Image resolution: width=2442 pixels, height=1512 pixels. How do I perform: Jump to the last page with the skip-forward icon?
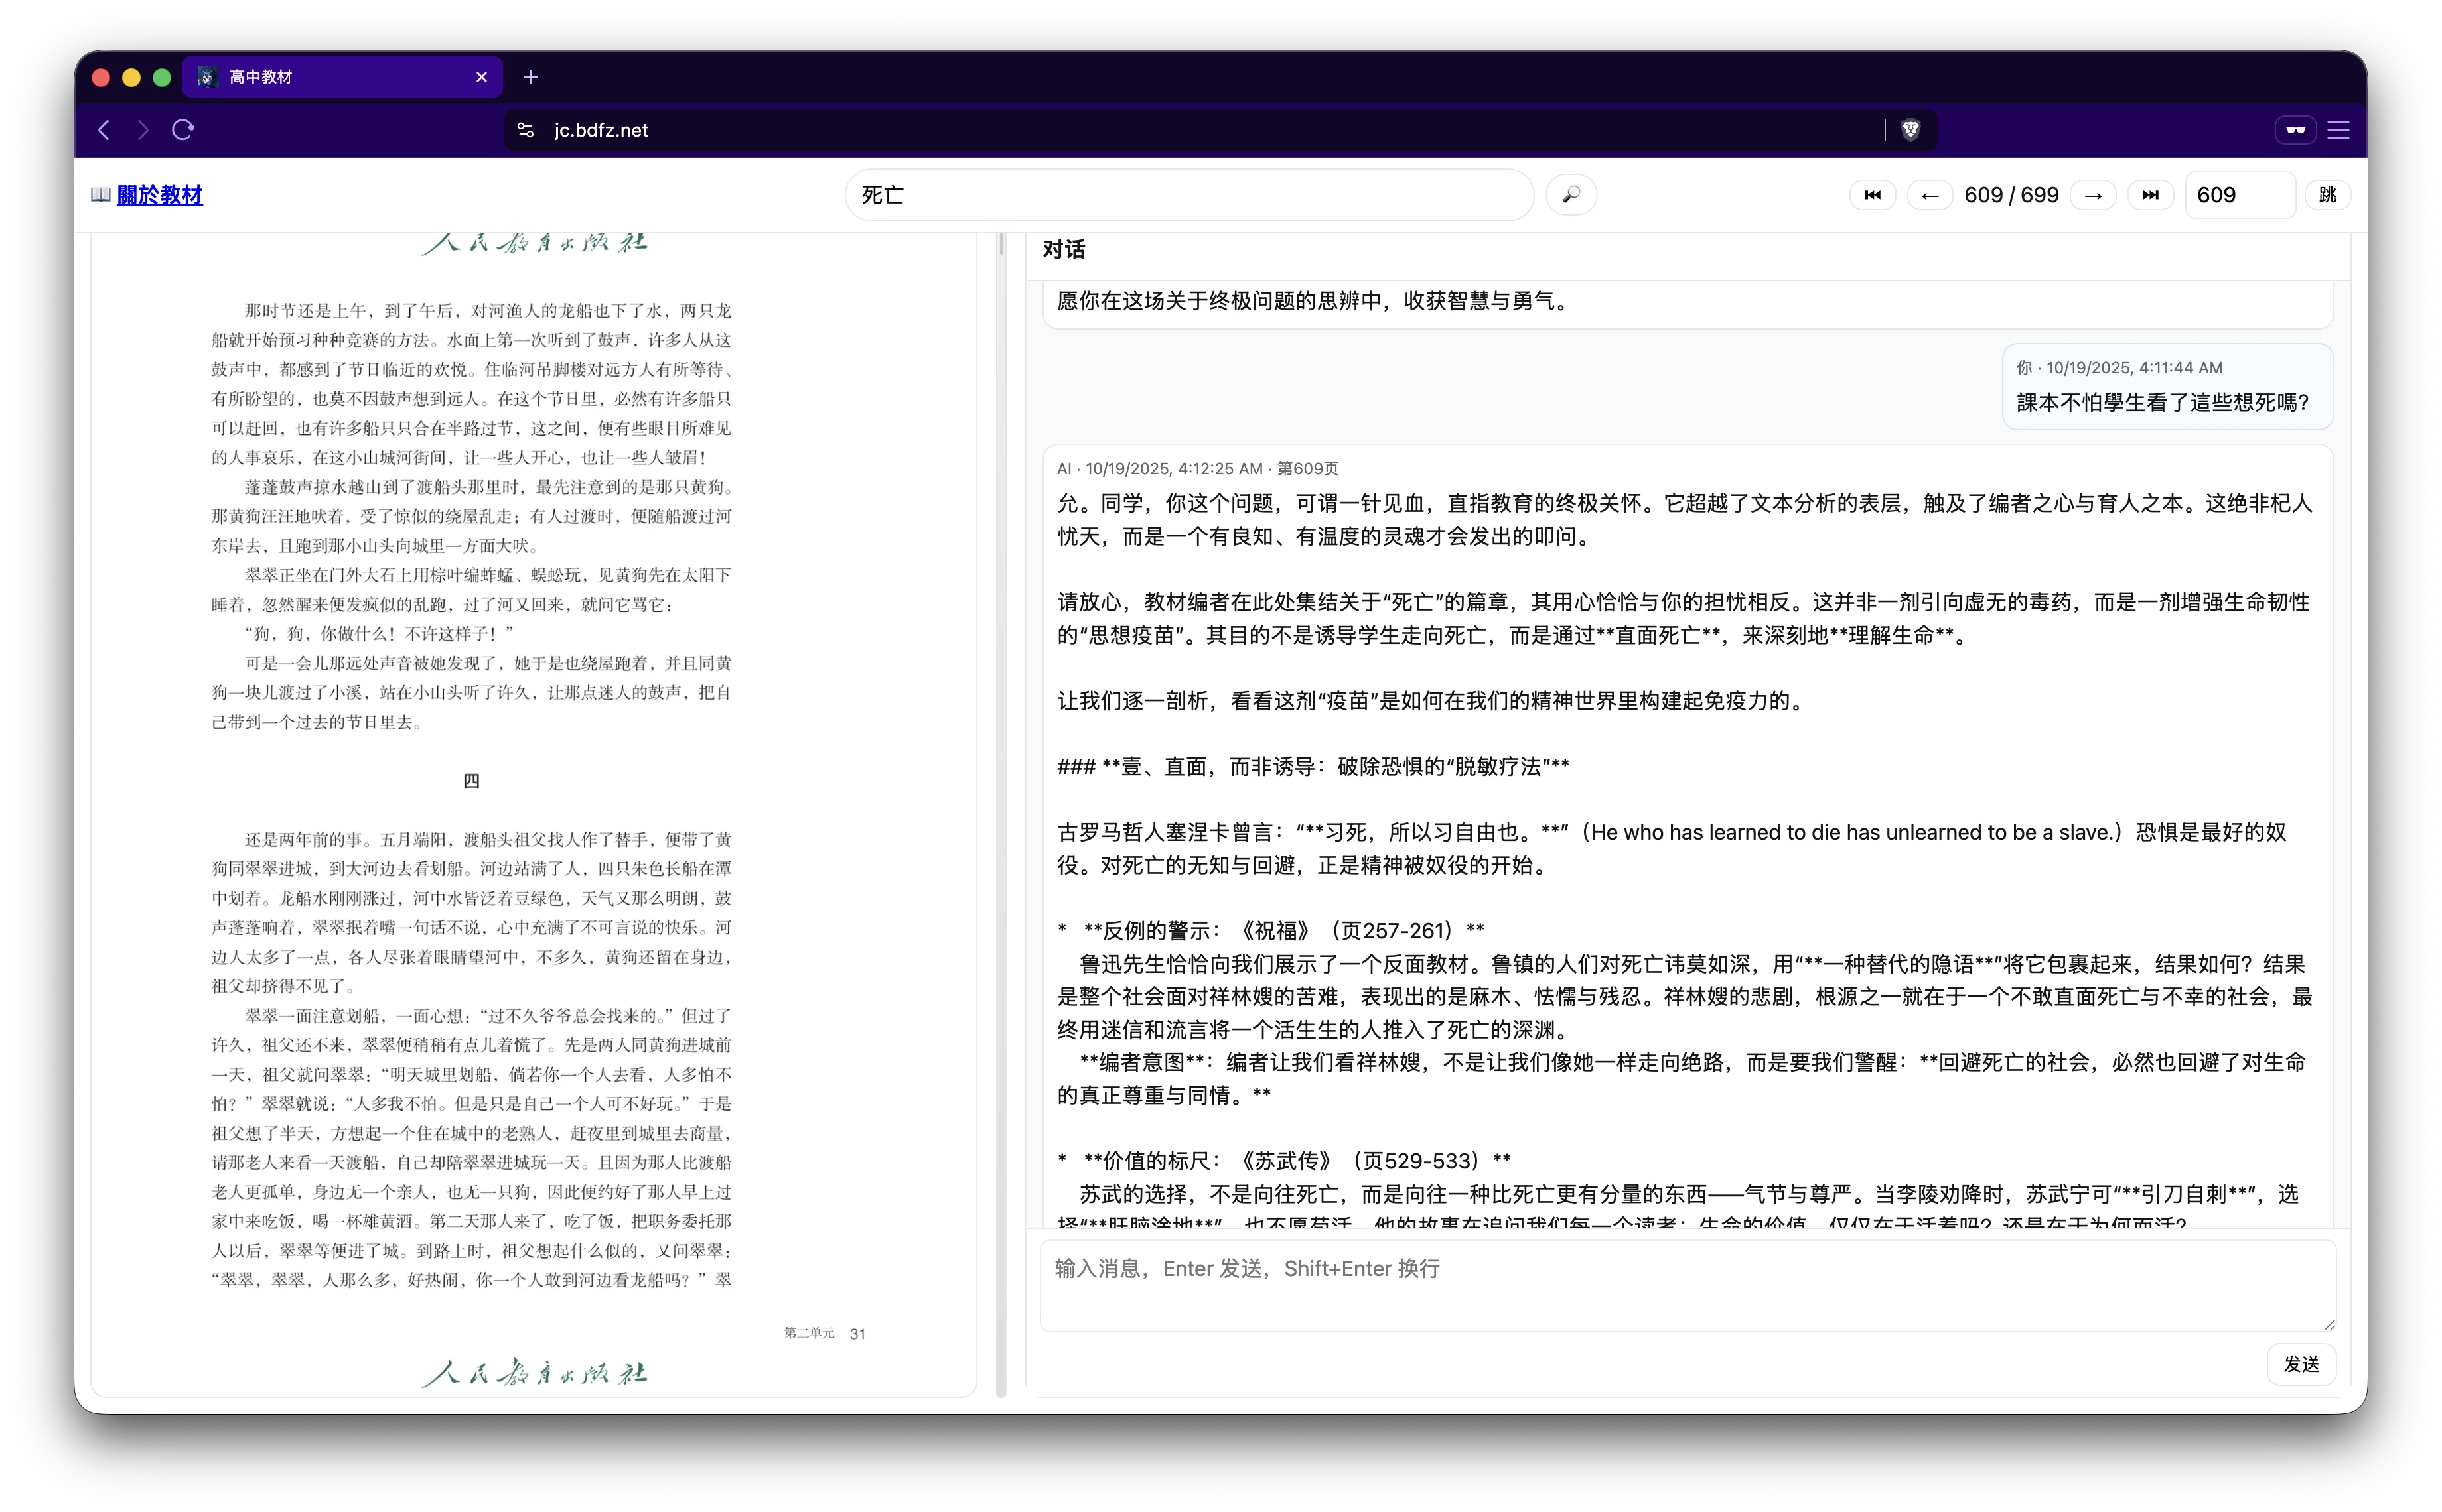[2151, 194]
